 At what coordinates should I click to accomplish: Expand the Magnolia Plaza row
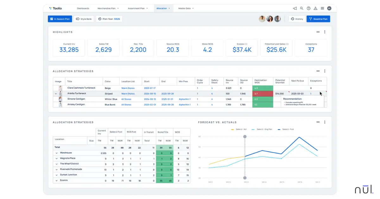tap(56, 158)
